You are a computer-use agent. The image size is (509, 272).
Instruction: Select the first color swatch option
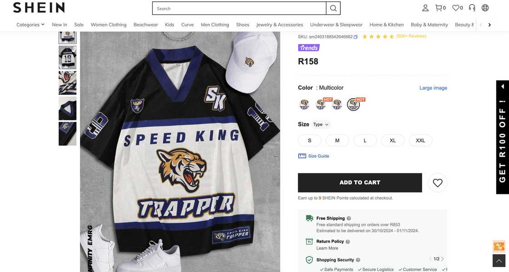pos(304,104)
